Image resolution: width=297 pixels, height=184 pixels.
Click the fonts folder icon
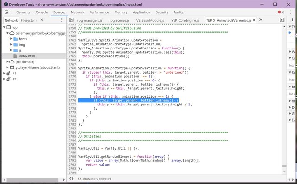pyautogui.click(x=16, y=39)
